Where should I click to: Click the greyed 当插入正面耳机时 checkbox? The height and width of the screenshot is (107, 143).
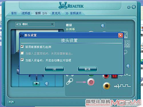[x=22, y=53]
